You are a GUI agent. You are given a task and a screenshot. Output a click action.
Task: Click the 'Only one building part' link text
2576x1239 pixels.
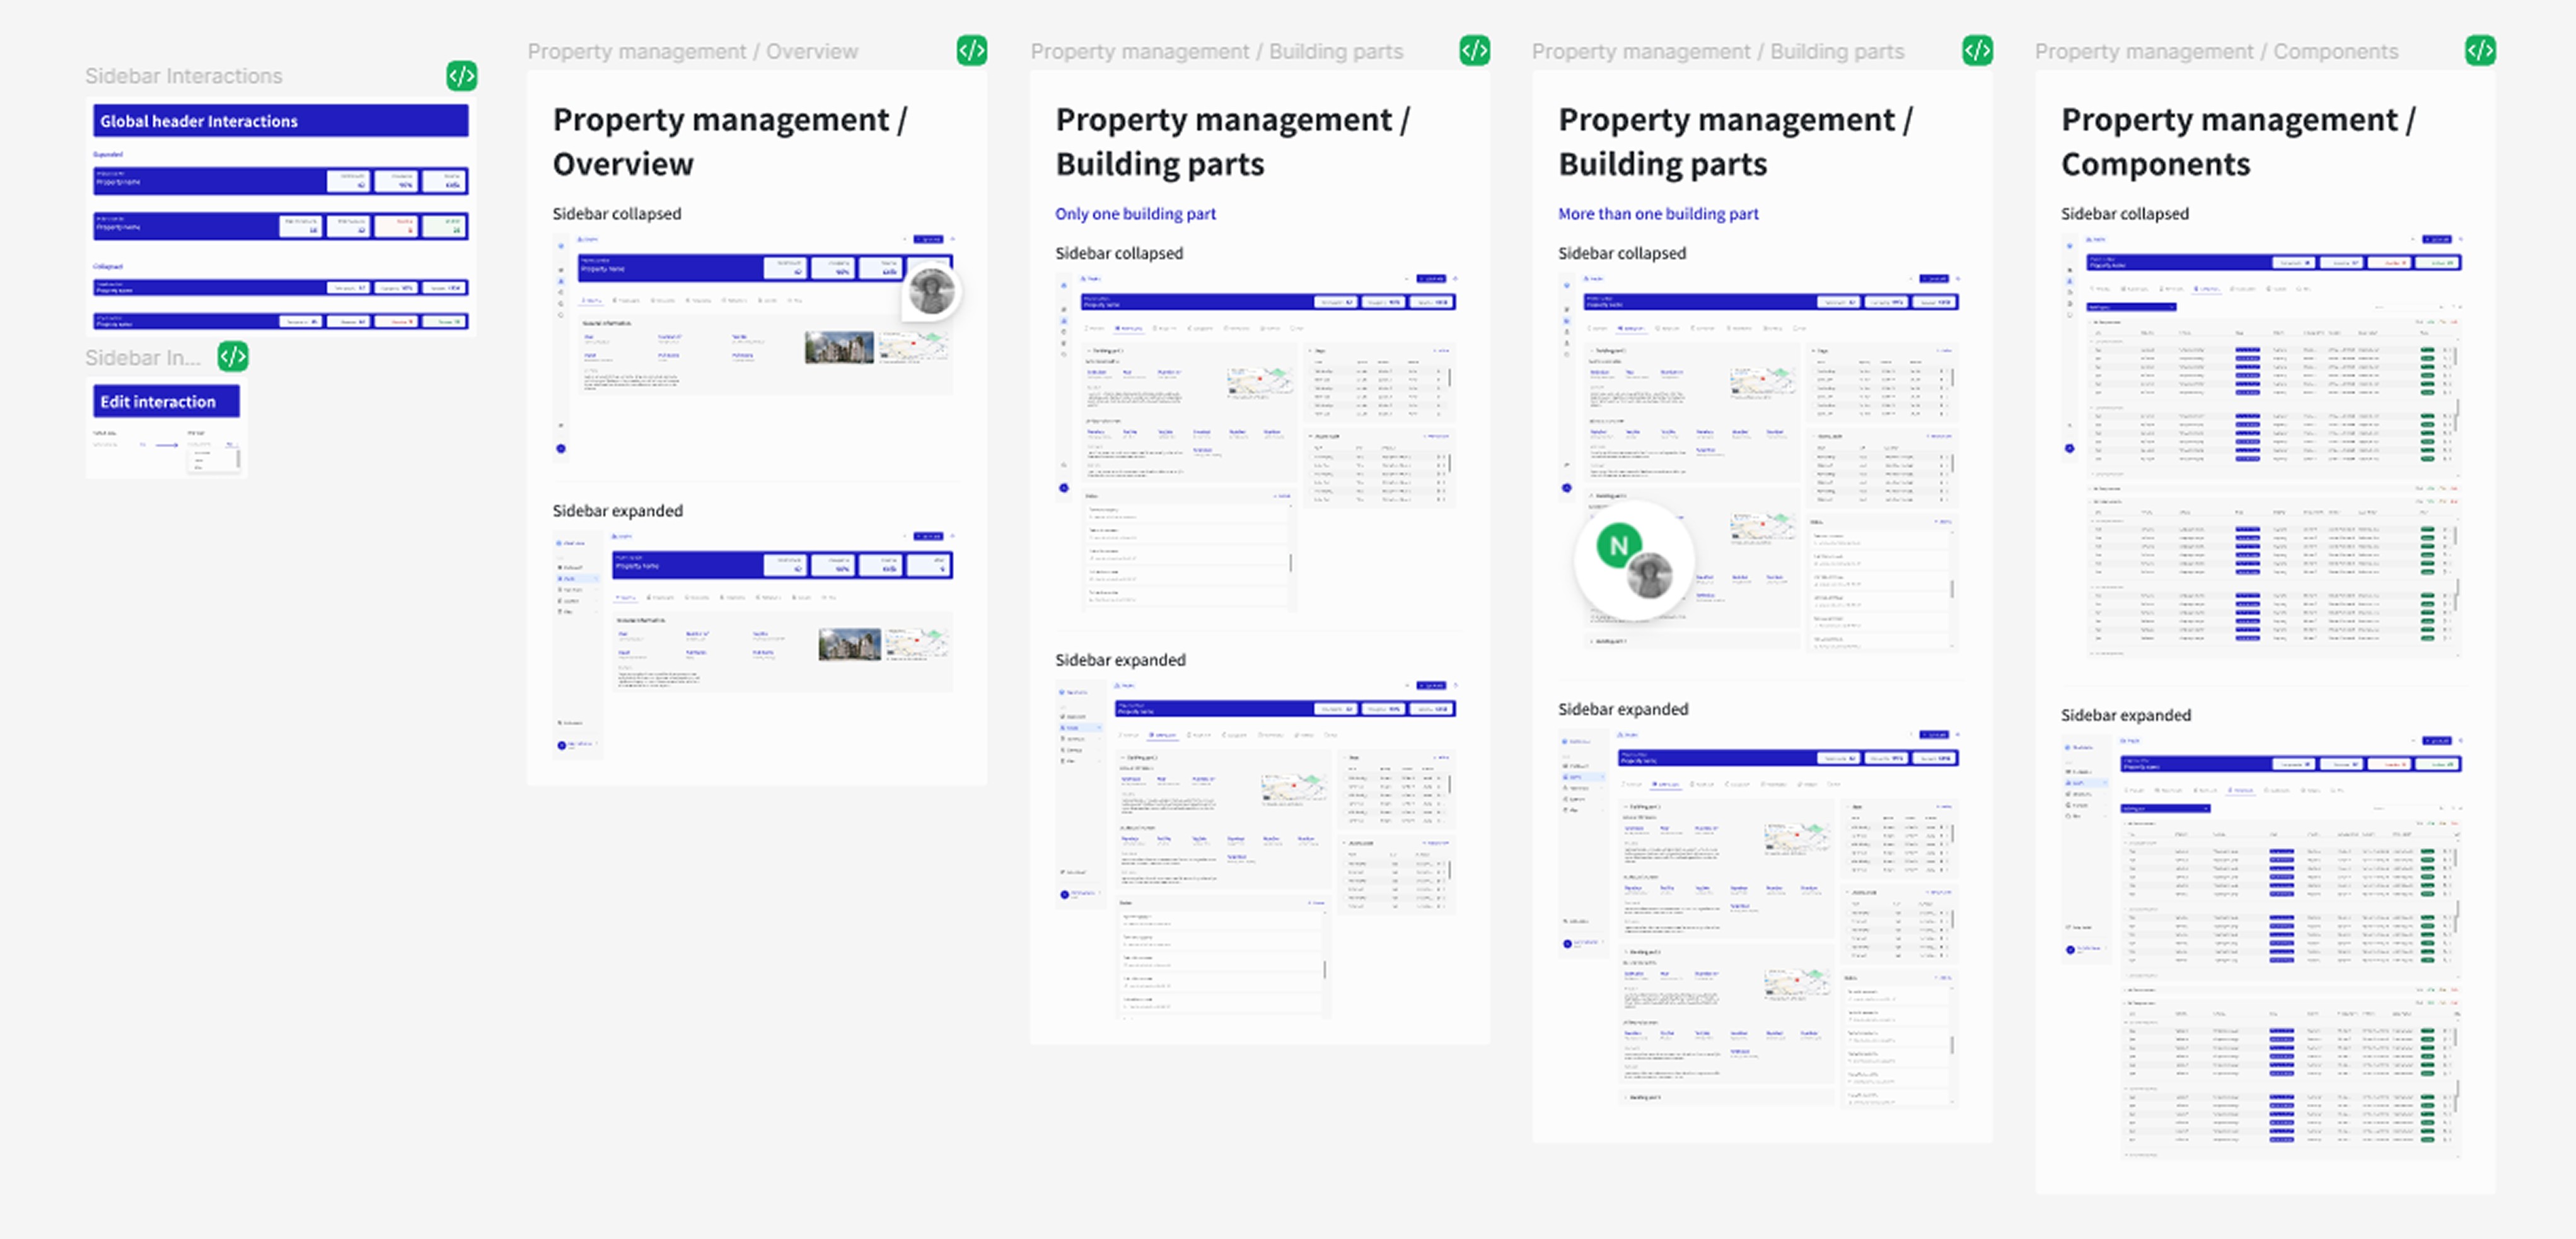[x=1135, y=213]
